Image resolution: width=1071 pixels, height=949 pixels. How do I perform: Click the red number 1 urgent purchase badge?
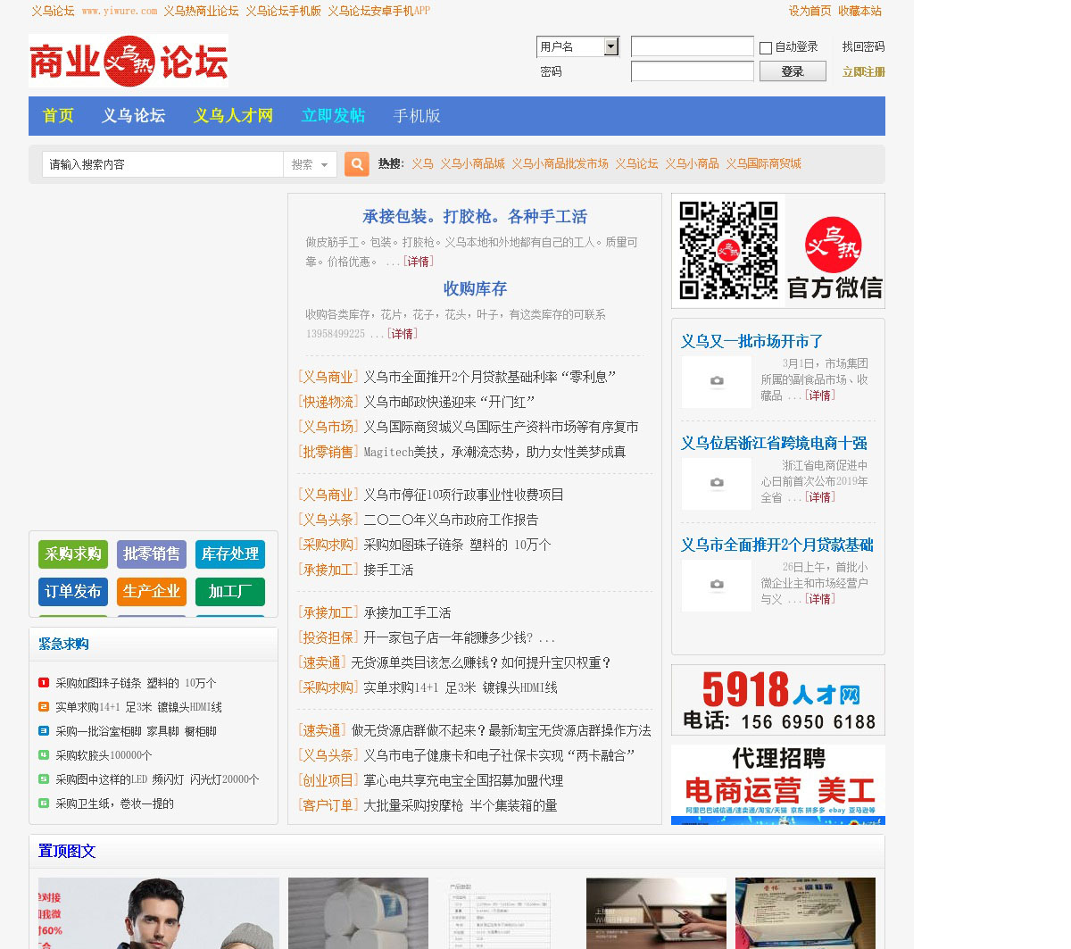click(x=44, y=683)
